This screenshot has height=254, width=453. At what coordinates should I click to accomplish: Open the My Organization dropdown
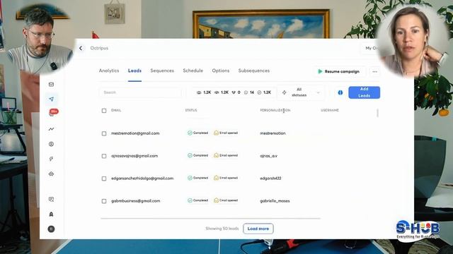(371, 48)
